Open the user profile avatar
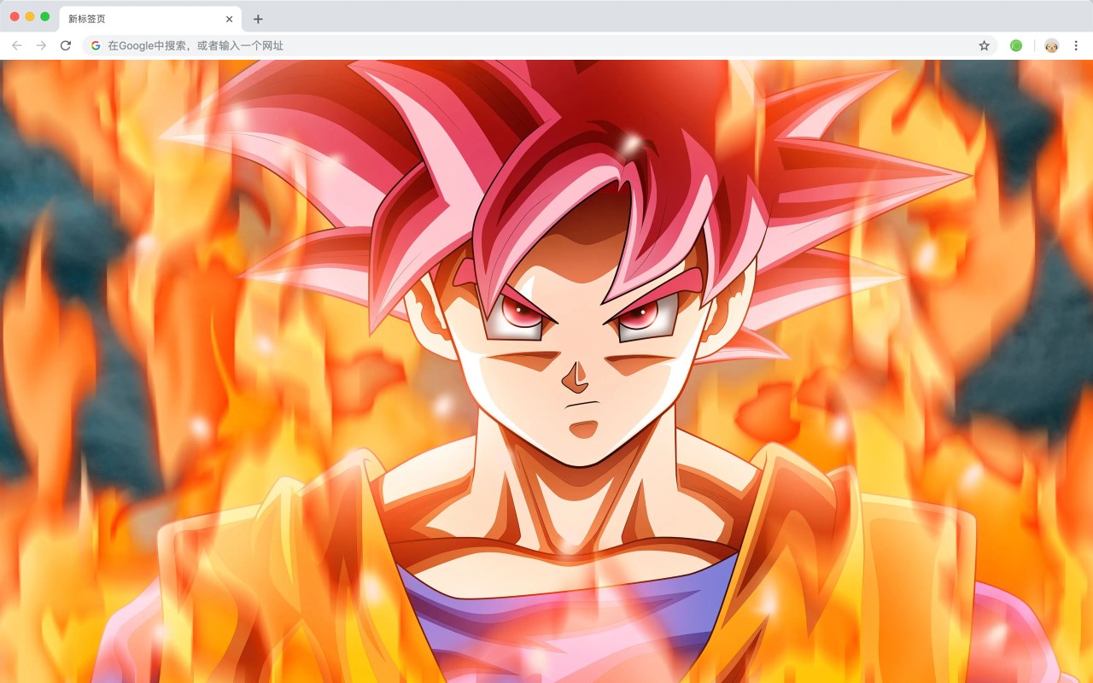The width and height of the screenshot is (1093, 683). click(1051, 45)
